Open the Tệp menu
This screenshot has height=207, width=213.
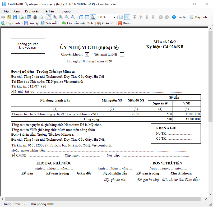(6, 11)
